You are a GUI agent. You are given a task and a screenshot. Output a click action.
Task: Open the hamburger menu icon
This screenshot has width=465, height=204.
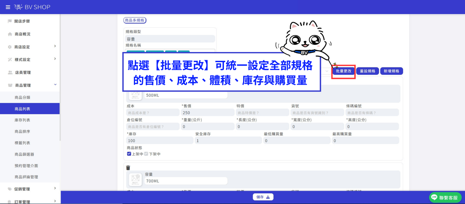click(x=8, y=7)
